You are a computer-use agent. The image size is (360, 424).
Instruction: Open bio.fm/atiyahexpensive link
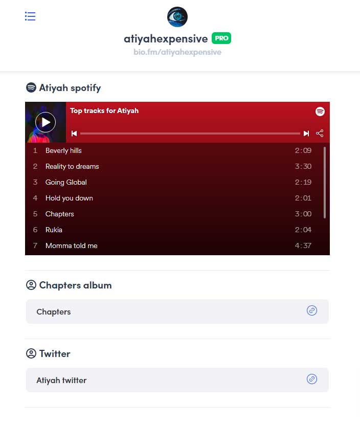177,52
